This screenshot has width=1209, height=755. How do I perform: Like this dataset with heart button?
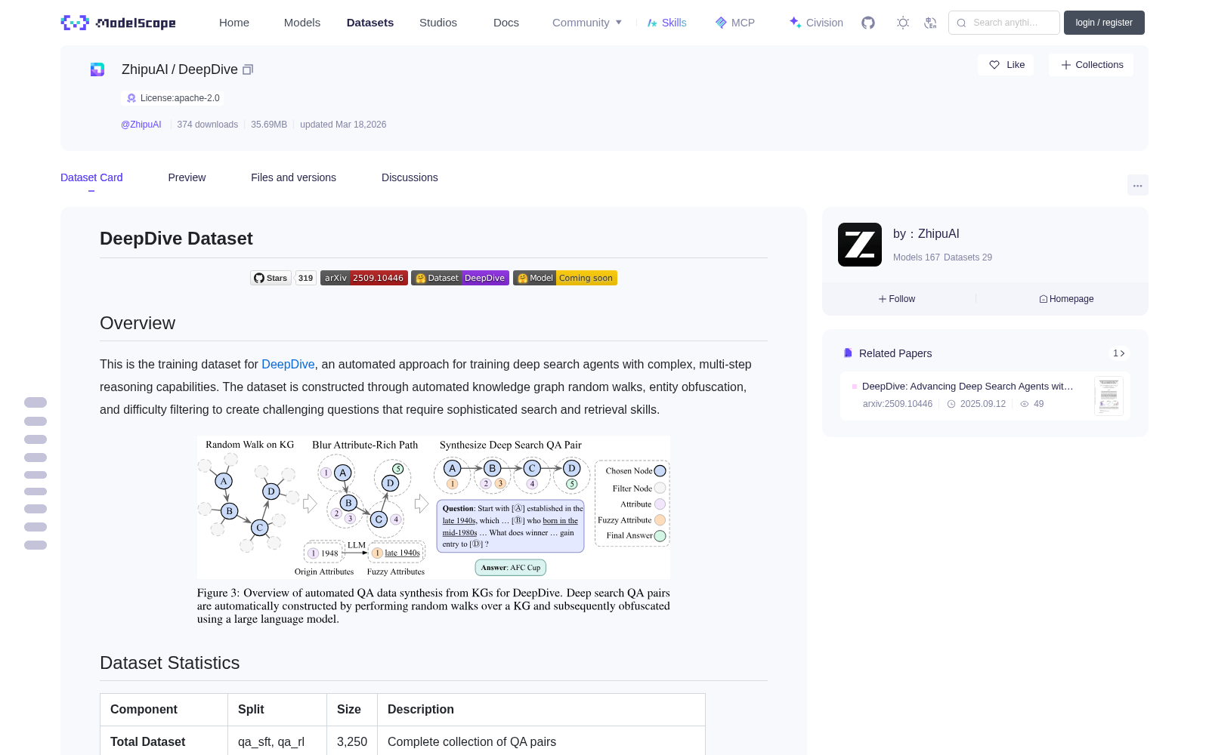point(1006,65)
